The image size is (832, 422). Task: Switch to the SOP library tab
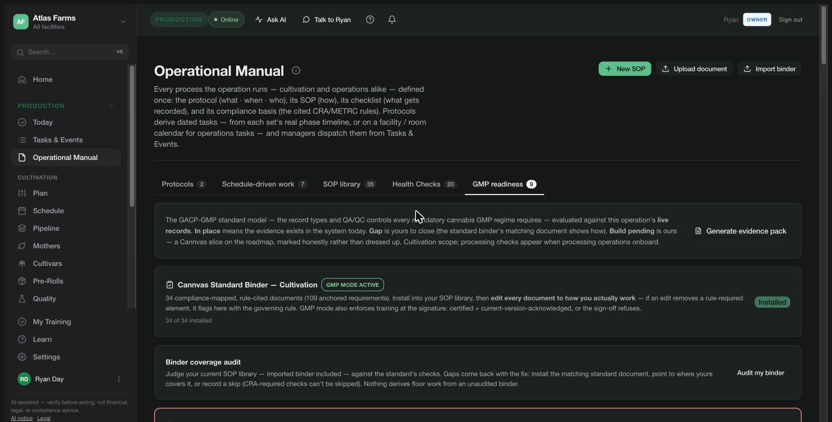(x=349, y=184)
